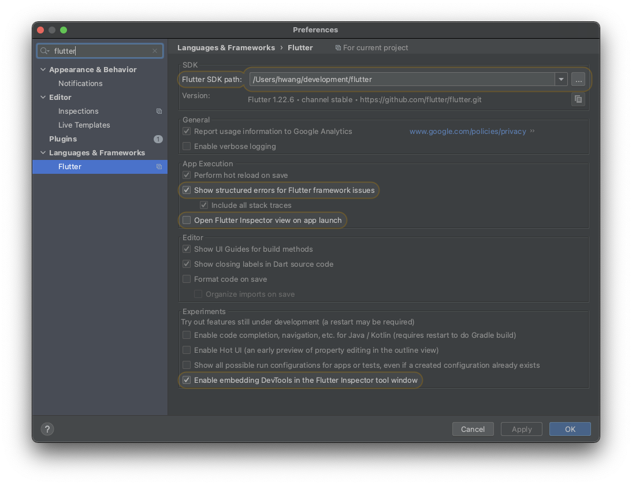Toggle Show UI Guides for build methods
This screenshot has height=485, width=632.
tap(187, 249)
